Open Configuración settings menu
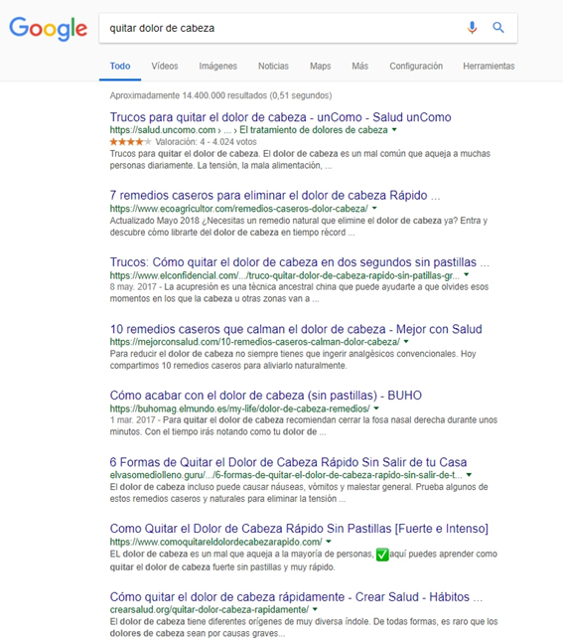 (416, 66)
